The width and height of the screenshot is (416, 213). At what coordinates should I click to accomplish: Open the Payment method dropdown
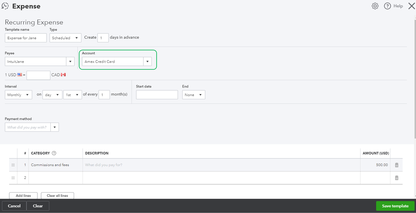coord(55,127)
